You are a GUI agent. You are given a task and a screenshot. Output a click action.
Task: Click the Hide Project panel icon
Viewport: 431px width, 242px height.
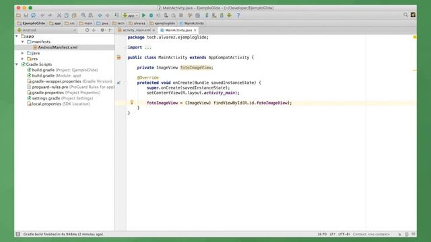pyautogui.click(x=110, y=30)
